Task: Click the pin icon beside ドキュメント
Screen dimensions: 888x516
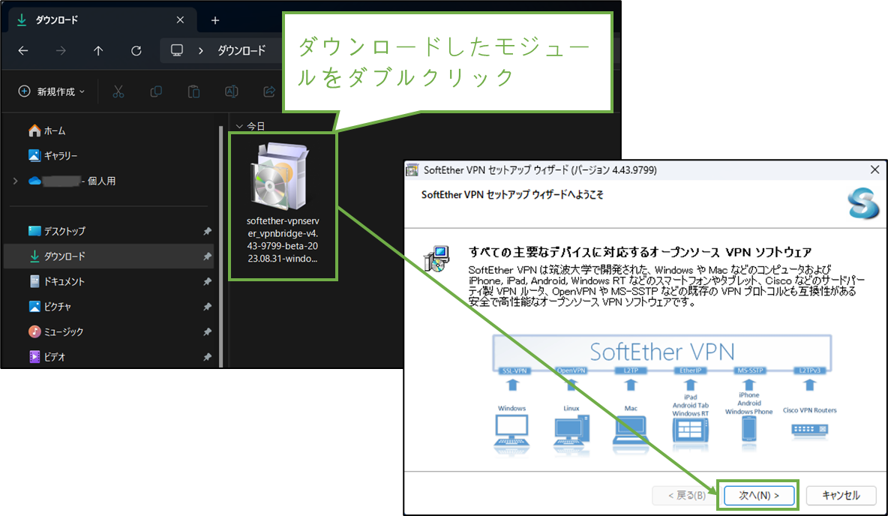Action: pyautogui.click(x=207, y=281)
